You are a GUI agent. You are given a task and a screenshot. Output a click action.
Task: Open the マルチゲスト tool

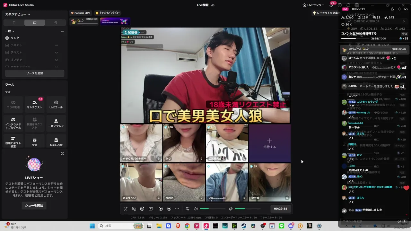point(35,105)
